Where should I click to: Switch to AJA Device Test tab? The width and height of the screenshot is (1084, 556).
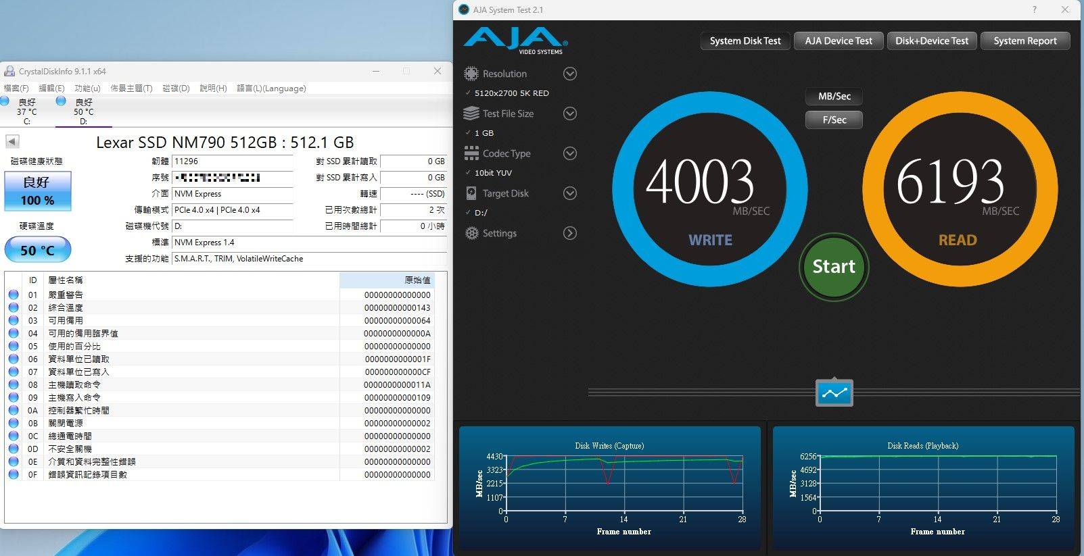[x=839, y=41]
